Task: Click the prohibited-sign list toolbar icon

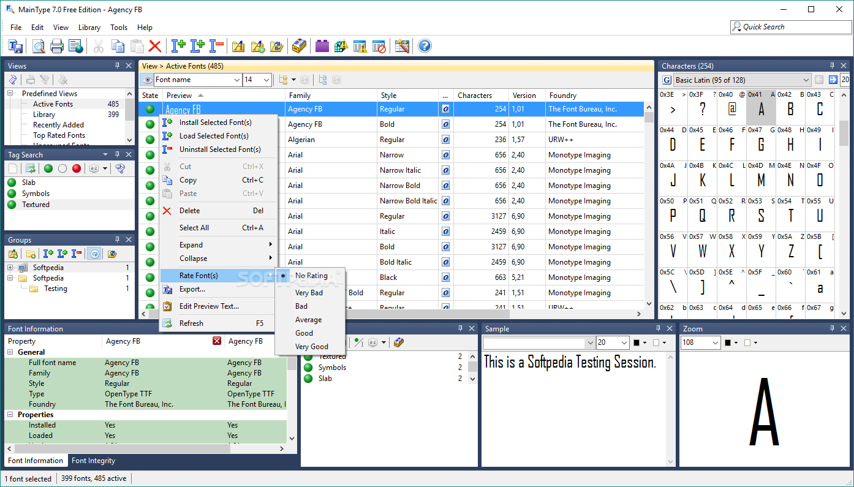Action: [379, 46]
